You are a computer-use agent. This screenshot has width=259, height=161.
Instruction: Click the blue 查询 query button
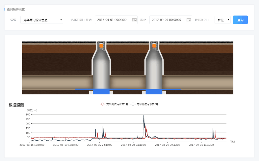point(240,20)
